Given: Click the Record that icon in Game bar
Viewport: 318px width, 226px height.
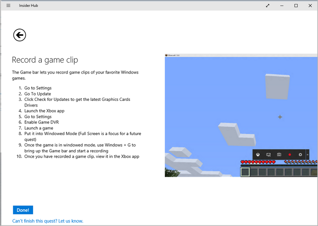Looking at the screenshot, I should [269, 155].
